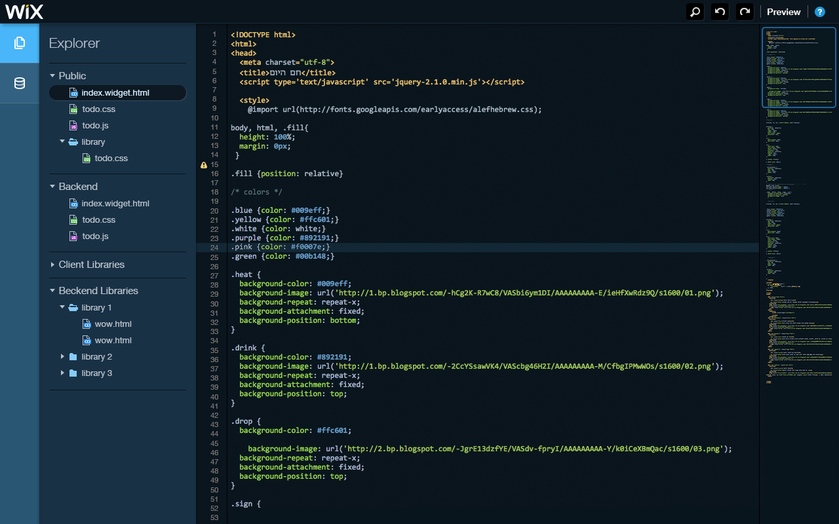Click line number 24 in gutter
Viewport: 839px width, 524px height.
click(x=214, y=248)
